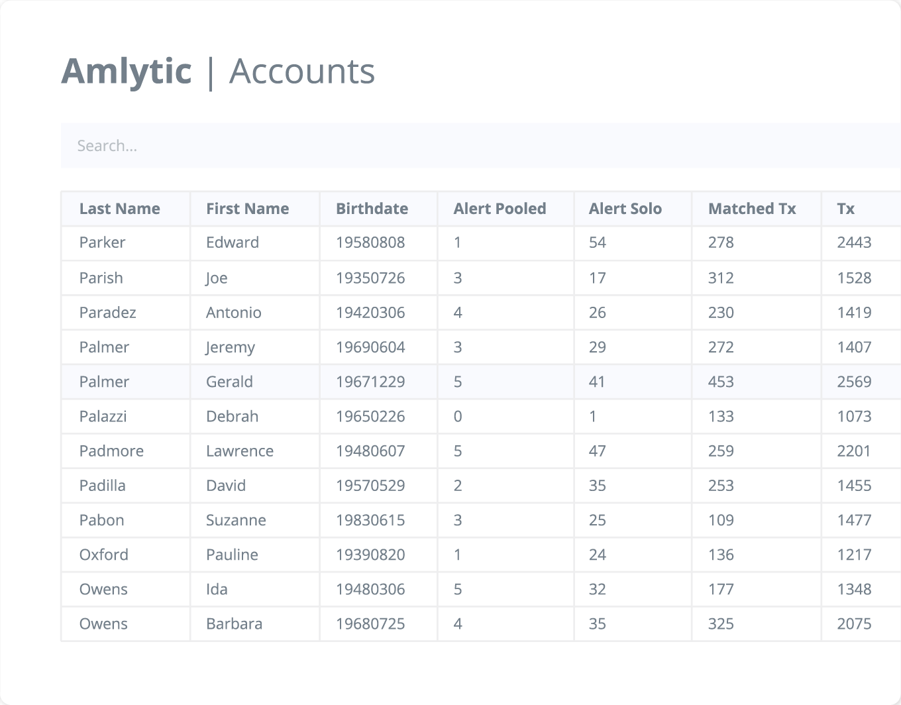
Task: Click Tx value 1419
Action: click(854, 313)
